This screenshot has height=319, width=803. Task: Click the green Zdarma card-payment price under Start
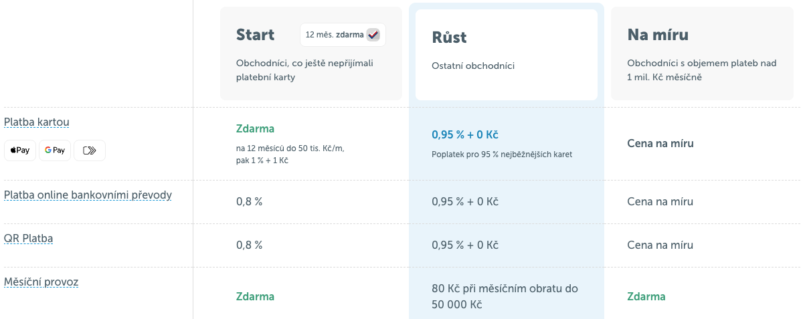tap(255, 128)
